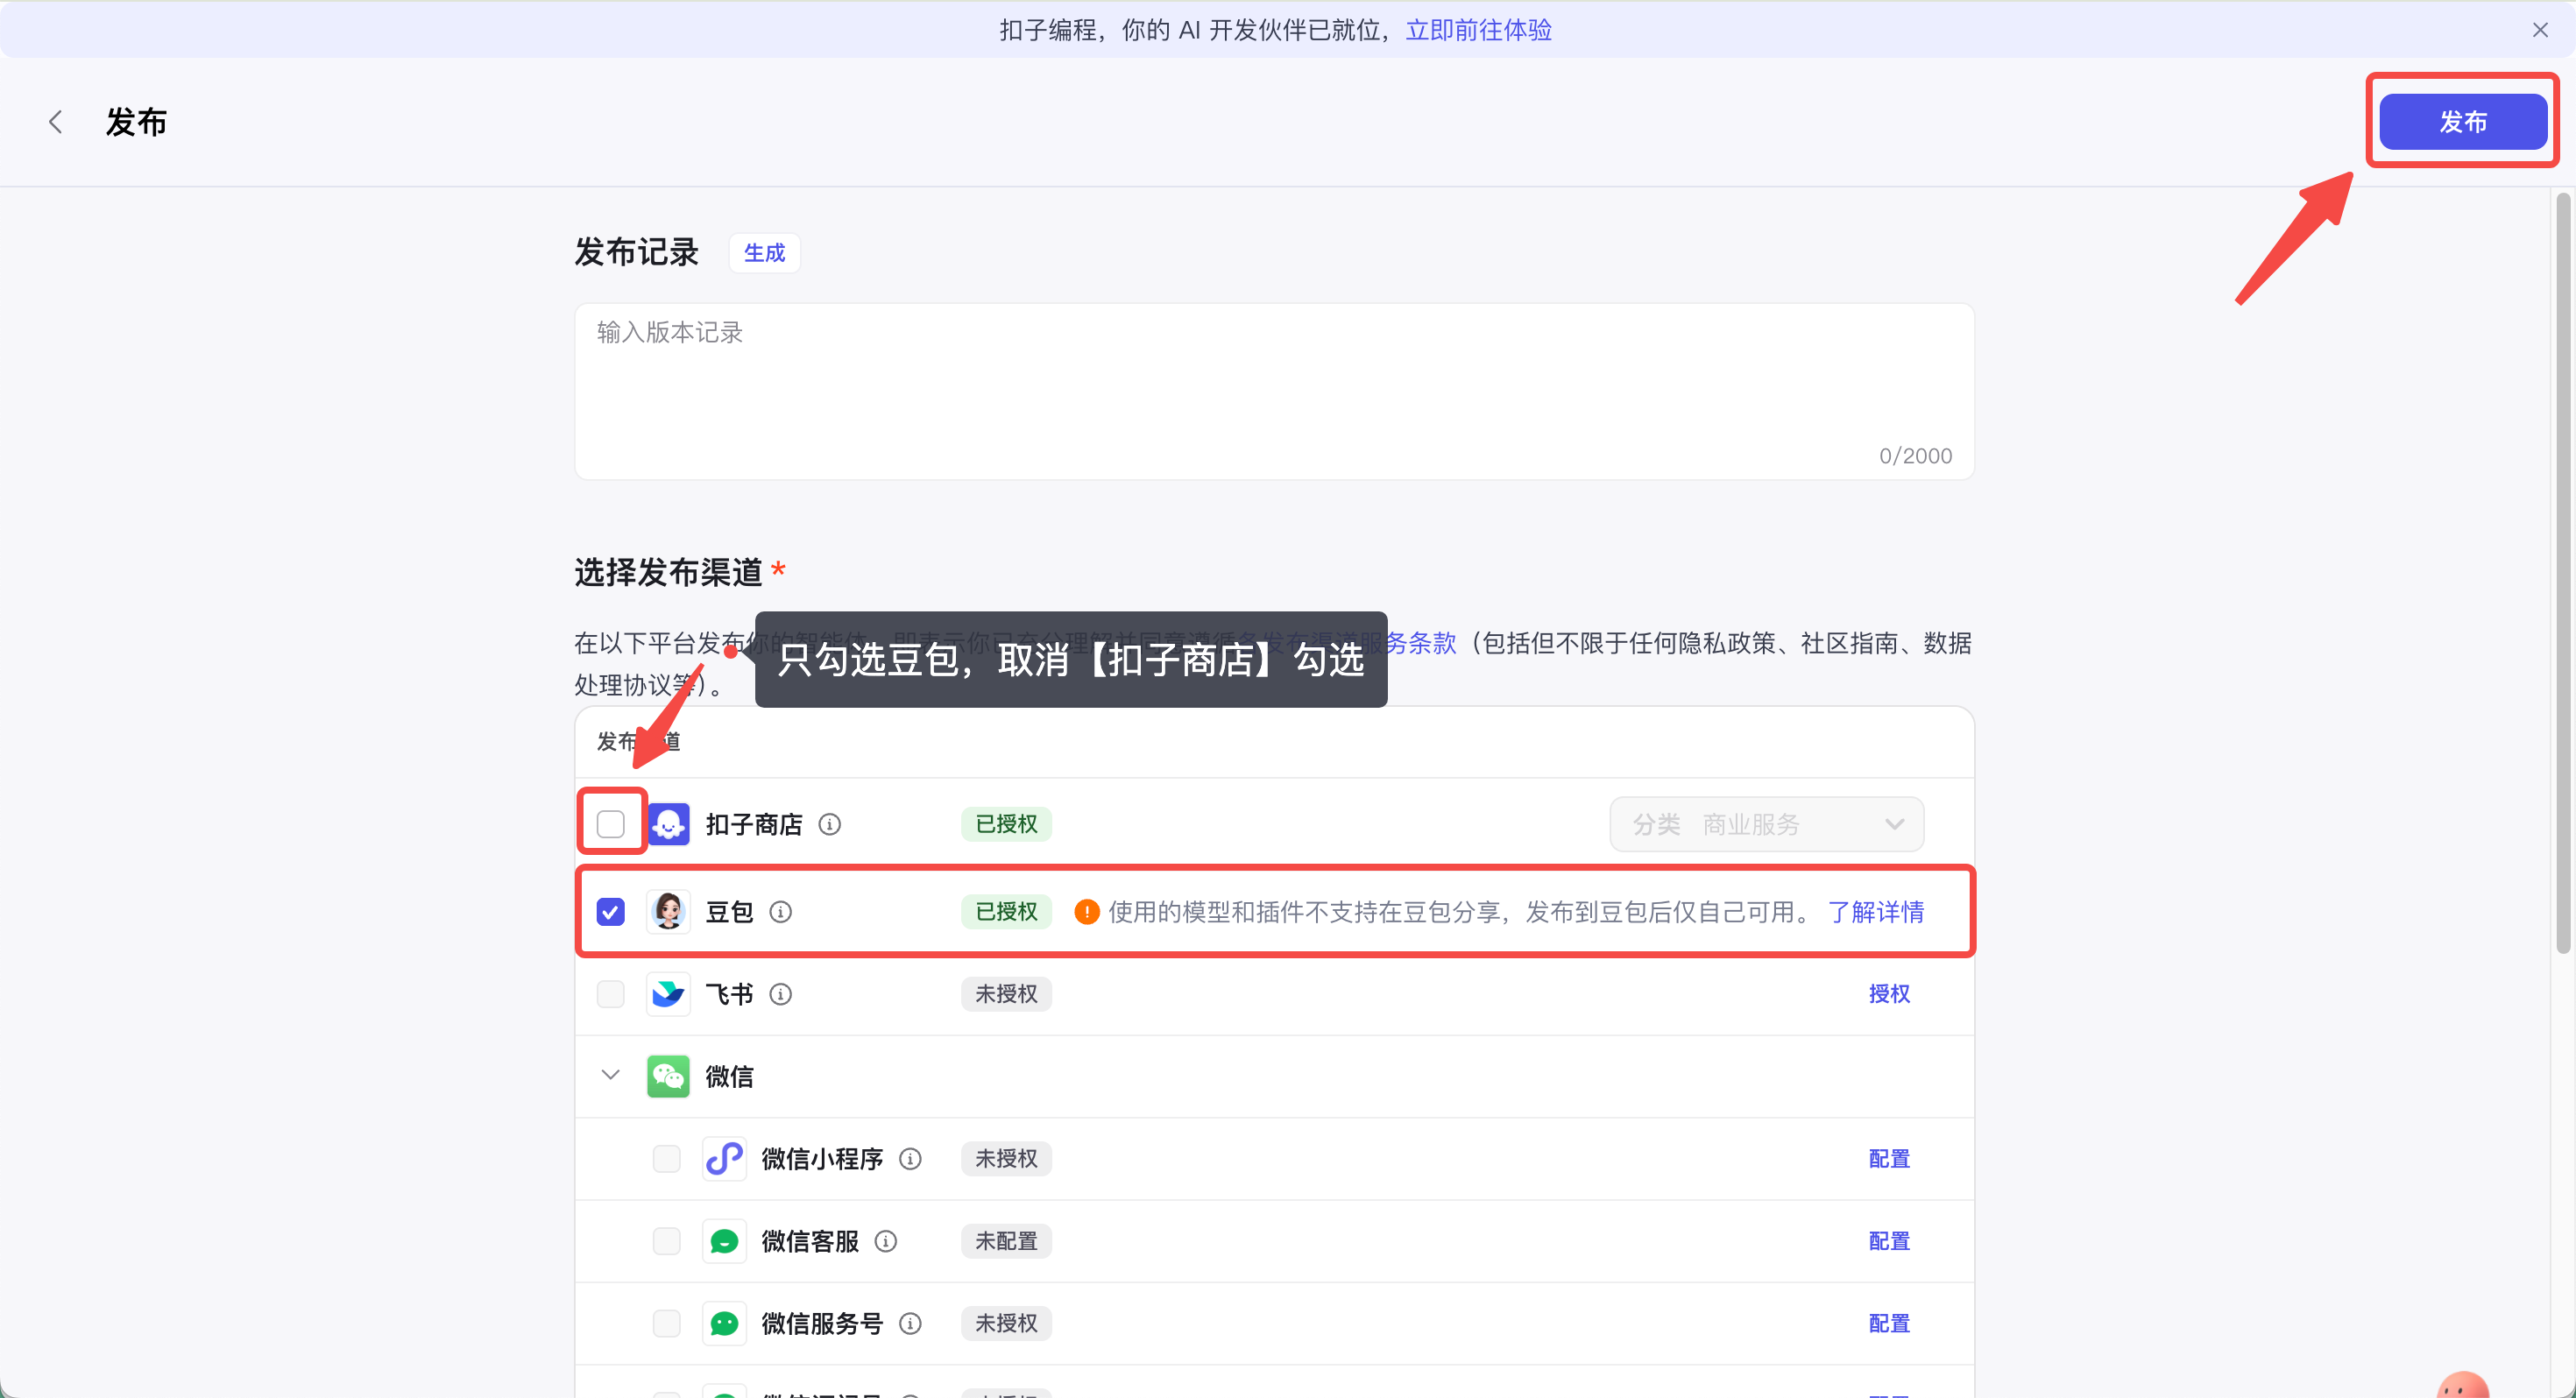Click 配置 link for 微信服务号
Screen dimensions: 2576x1398
point(1889,1324)
